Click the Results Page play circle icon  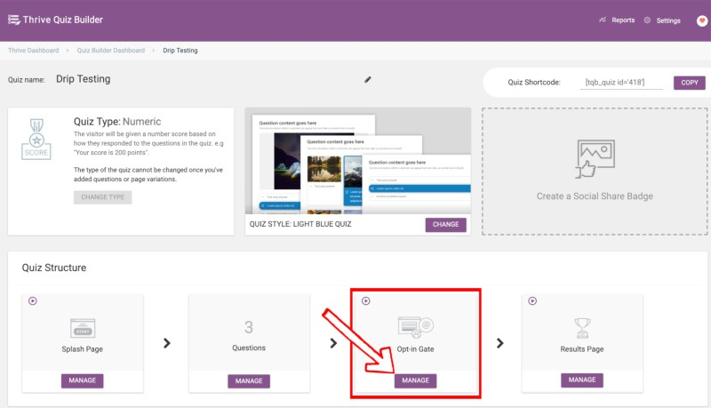coord(531,301)
